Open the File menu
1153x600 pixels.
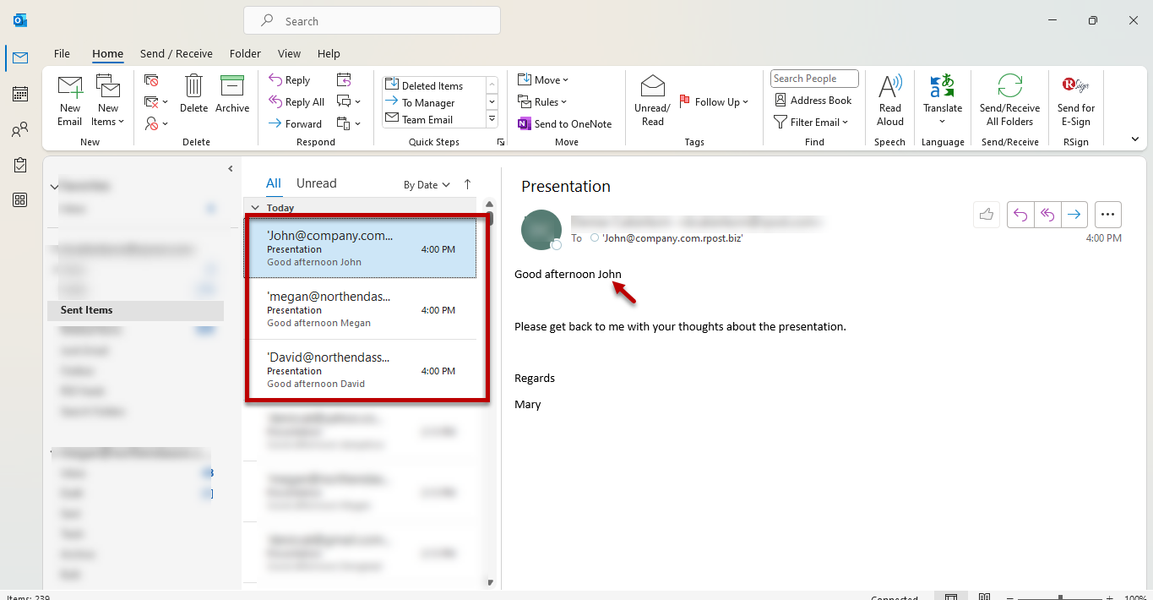coord(62,53)
